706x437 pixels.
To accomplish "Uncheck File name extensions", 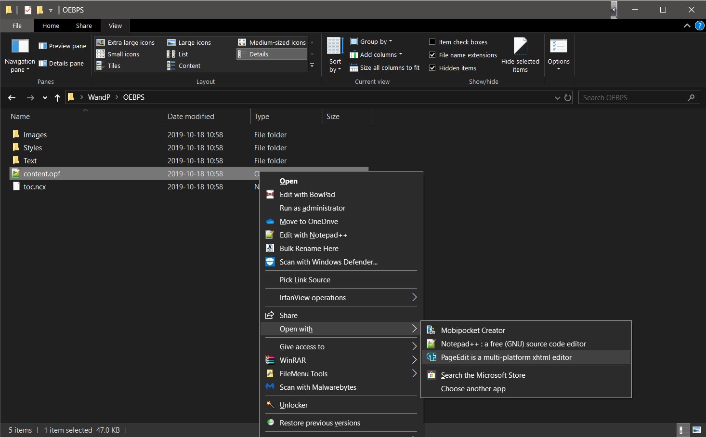I will tap(432, 55).
